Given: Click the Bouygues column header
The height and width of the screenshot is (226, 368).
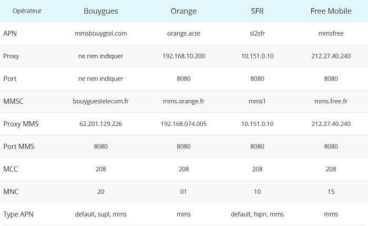Looking at the screenshot, I should [x=101, y=11].
